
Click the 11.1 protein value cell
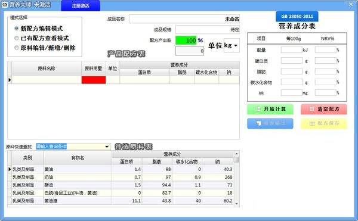tap(126, 201)
